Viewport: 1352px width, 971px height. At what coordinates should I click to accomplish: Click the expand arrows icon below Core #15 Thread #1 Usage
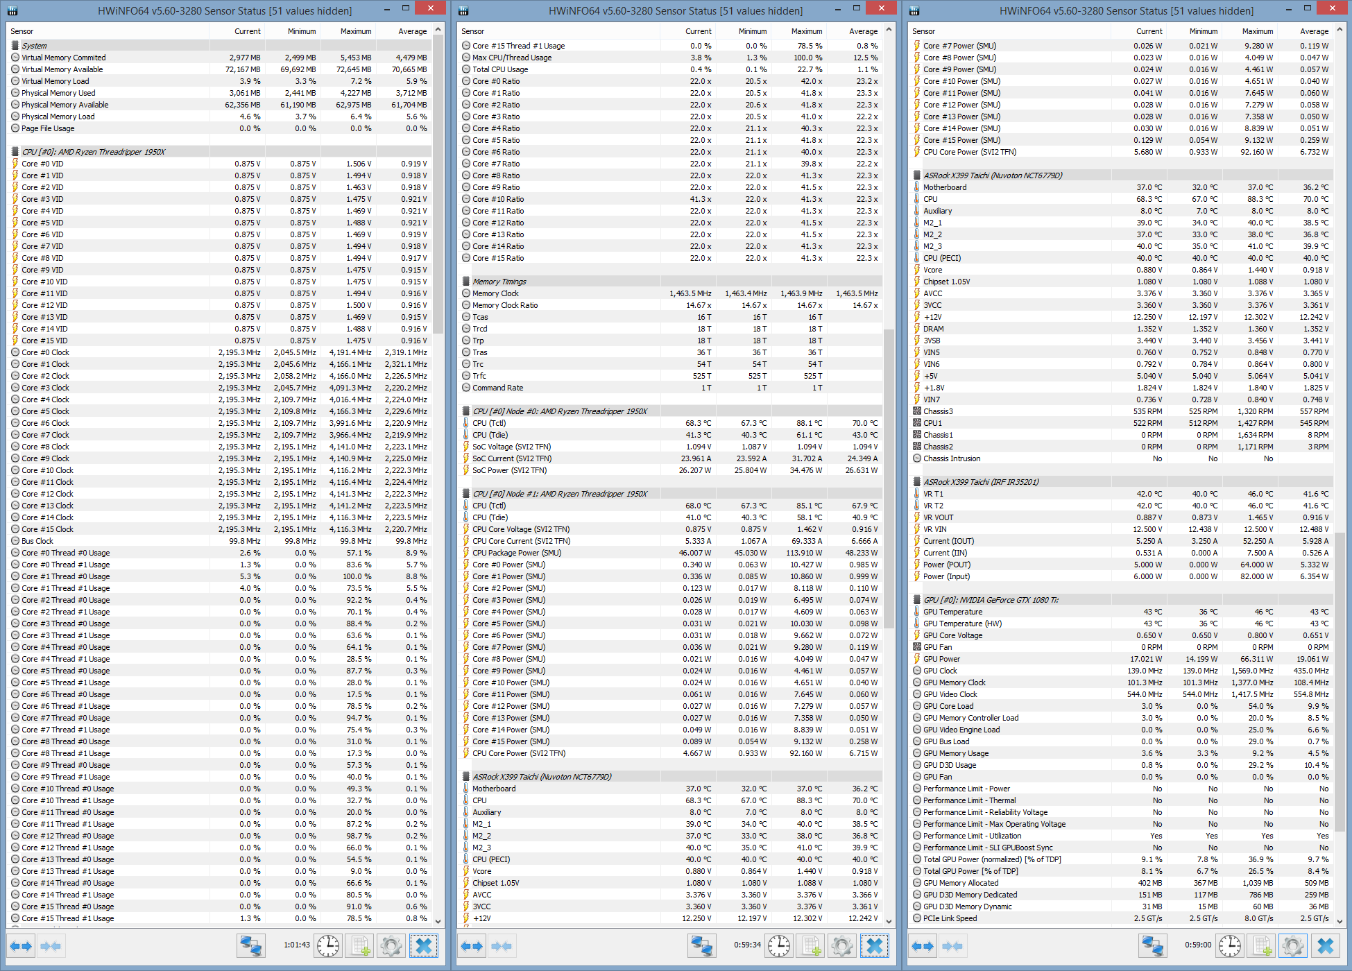21,945
